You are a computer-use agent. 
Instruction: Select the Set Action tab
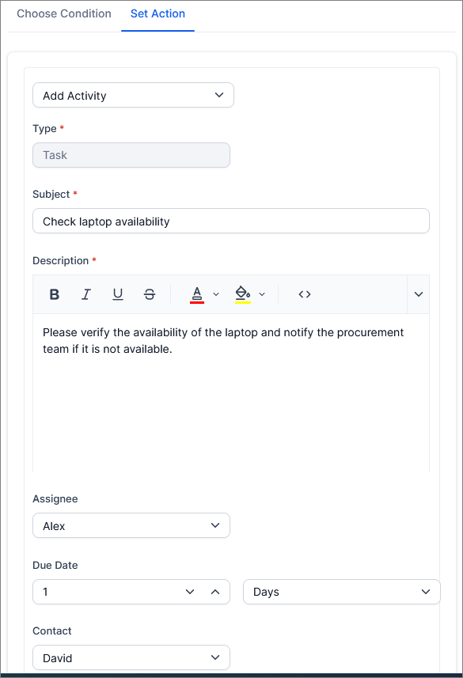[158, 13]
